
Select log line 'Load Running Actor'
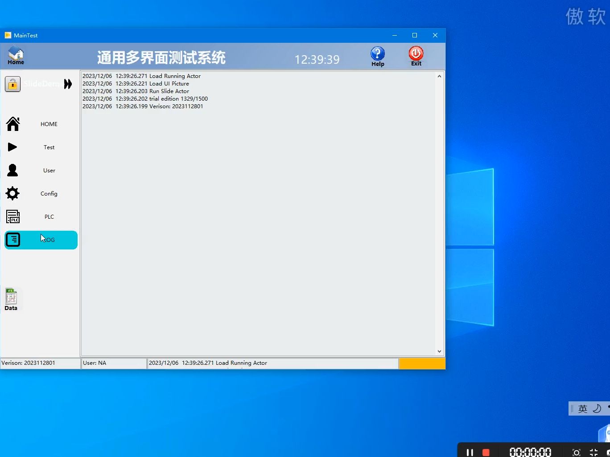142,76
